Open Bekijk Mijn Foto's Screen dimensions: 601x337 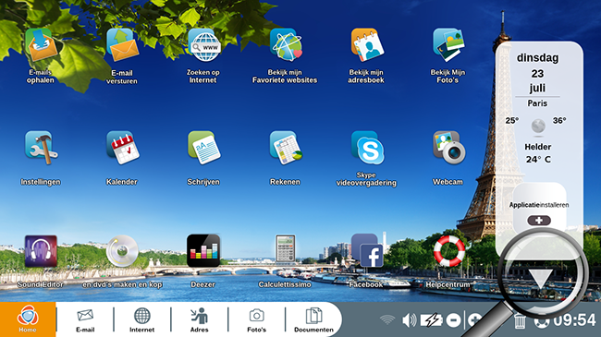coord(448,45)
